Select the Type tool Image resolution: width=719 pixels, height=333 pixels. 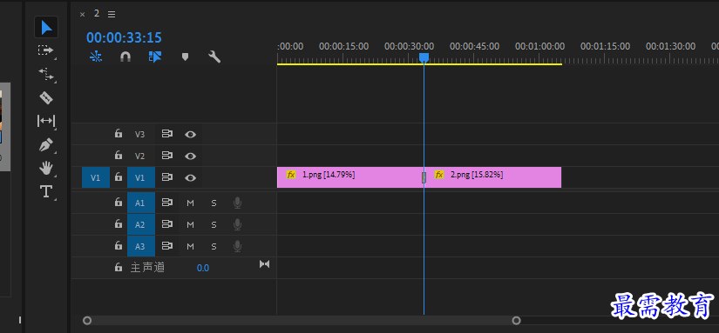tap(46, 191)
